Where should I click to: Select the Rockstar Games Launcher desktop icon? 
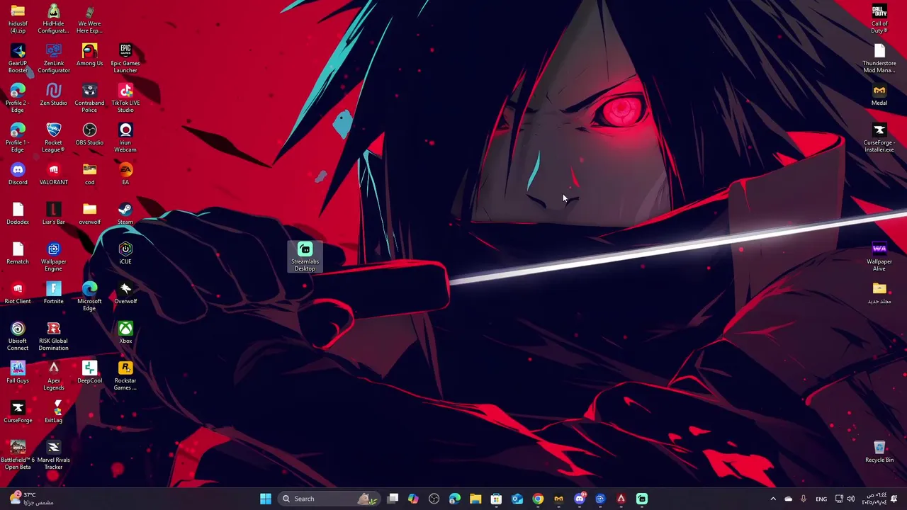tap(125, 376)
